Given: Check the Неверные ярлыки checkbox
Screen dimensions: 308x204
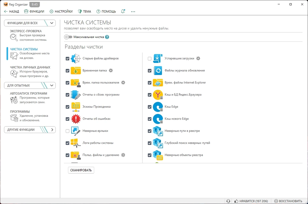Looking at the screenshot, I should (68, 131).
